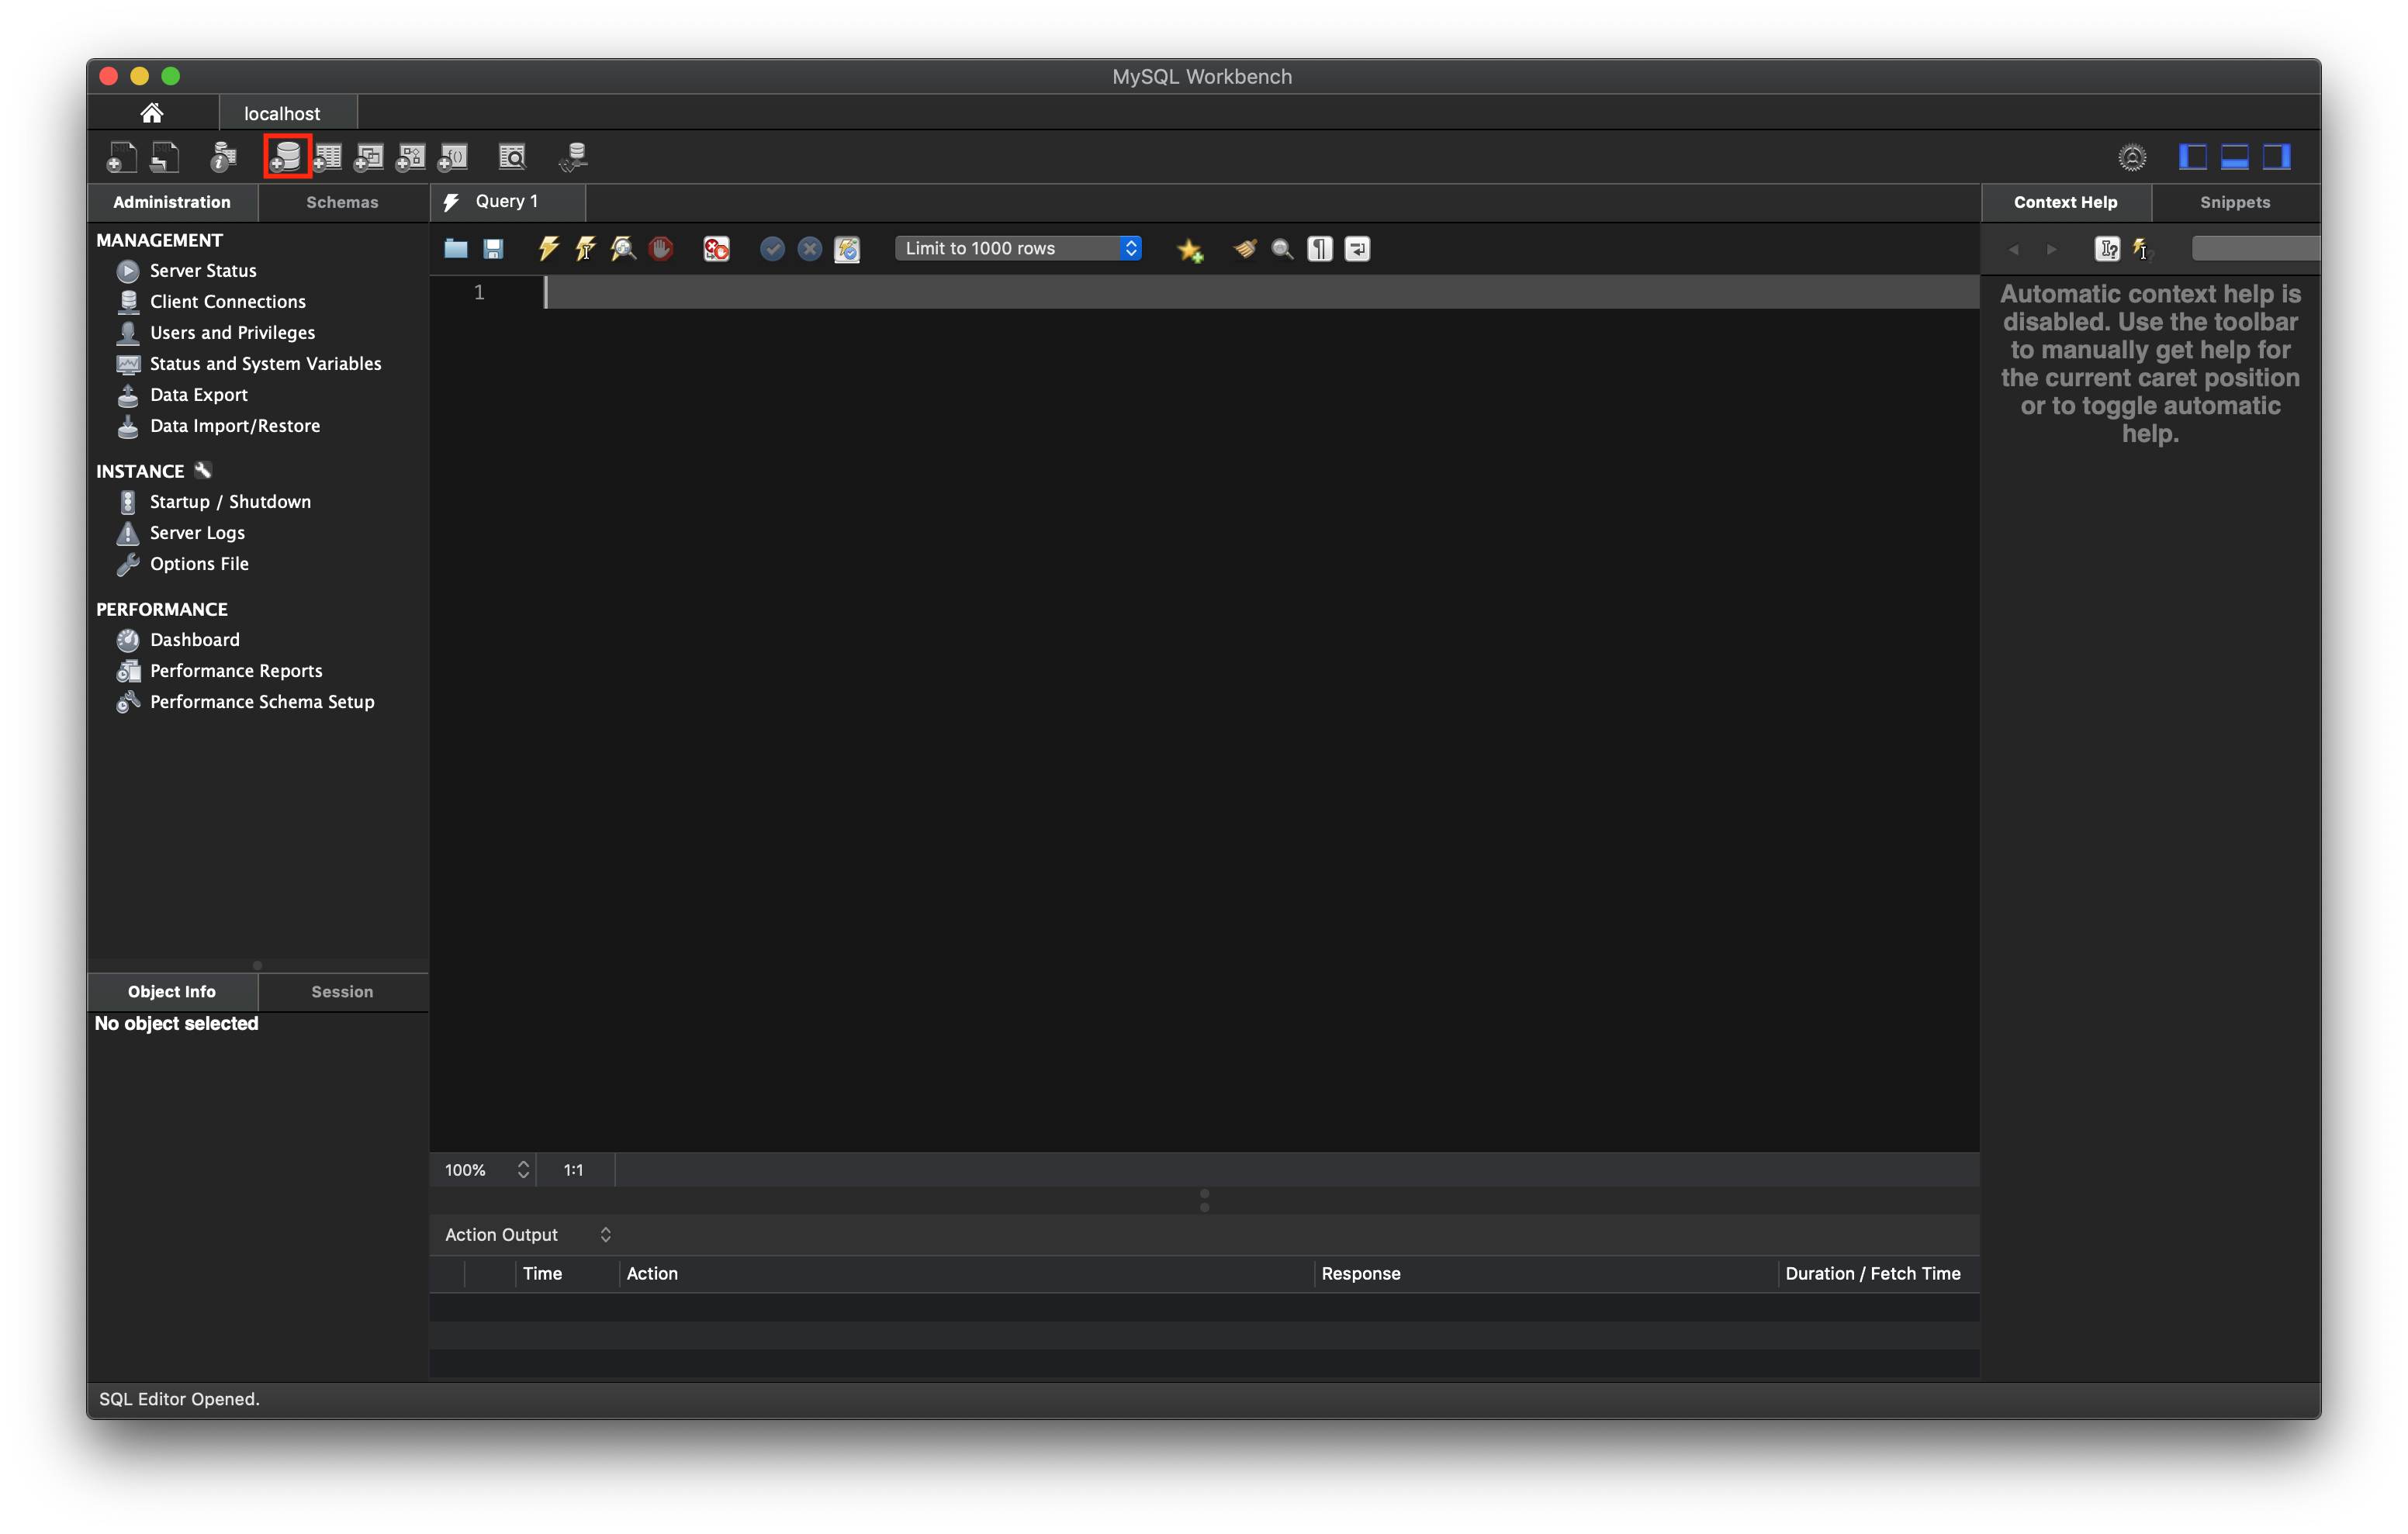Screen dimensions: 2408x1534
Task: Open a new SQL tab icon
Action: click(121, 157)
